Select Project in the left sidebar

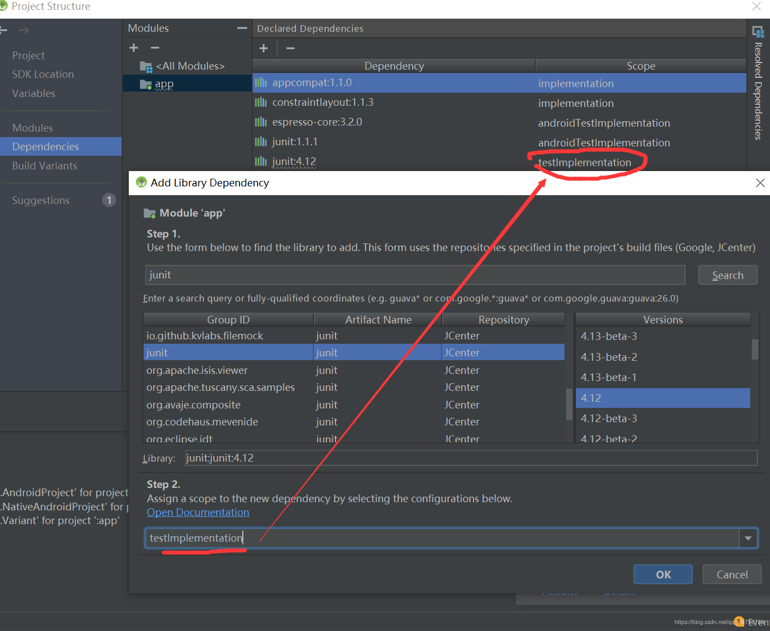click(x=28, y=55)
